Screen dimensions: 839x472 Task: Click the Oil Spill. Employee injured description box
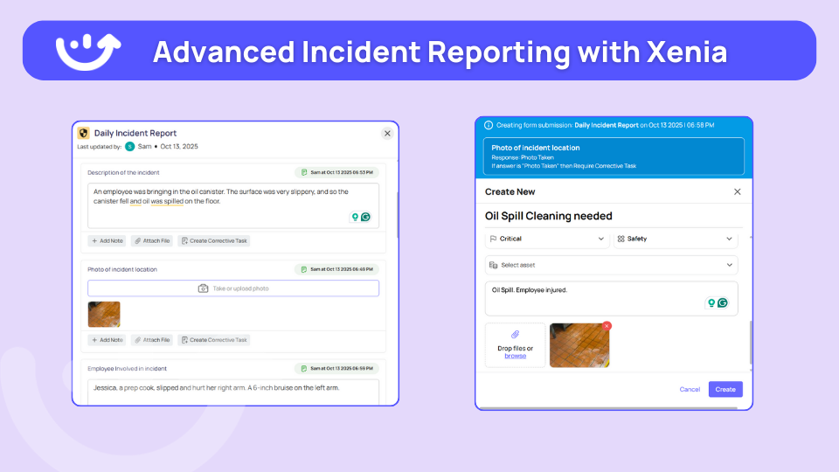click(x=612, y=299)
